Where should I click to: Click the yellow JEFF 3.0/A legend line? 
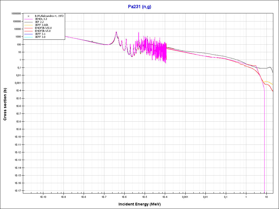click(x=28, y=25)
